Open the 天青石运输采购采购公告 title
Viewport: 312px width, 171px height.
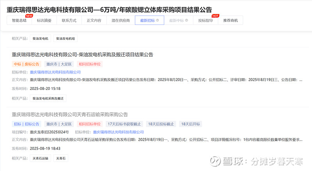70,115
